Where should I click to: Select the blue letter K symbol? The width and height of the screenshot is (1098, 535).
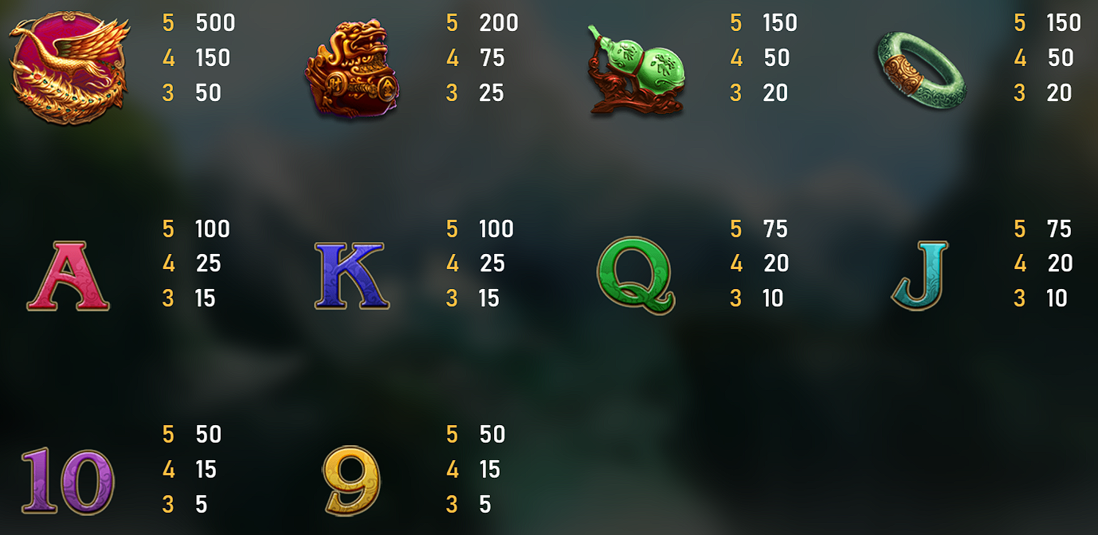tap(351, 277)
